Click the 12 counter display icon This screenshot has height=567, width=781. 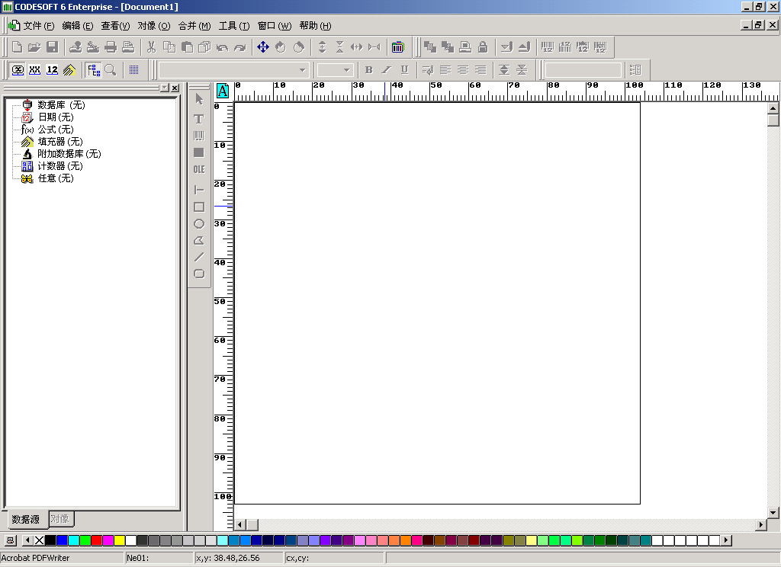(52, 70)
